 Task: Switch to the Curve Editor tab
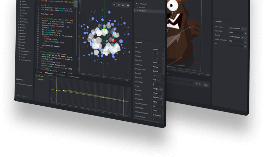pyautogui.click(x=49, y=73)
